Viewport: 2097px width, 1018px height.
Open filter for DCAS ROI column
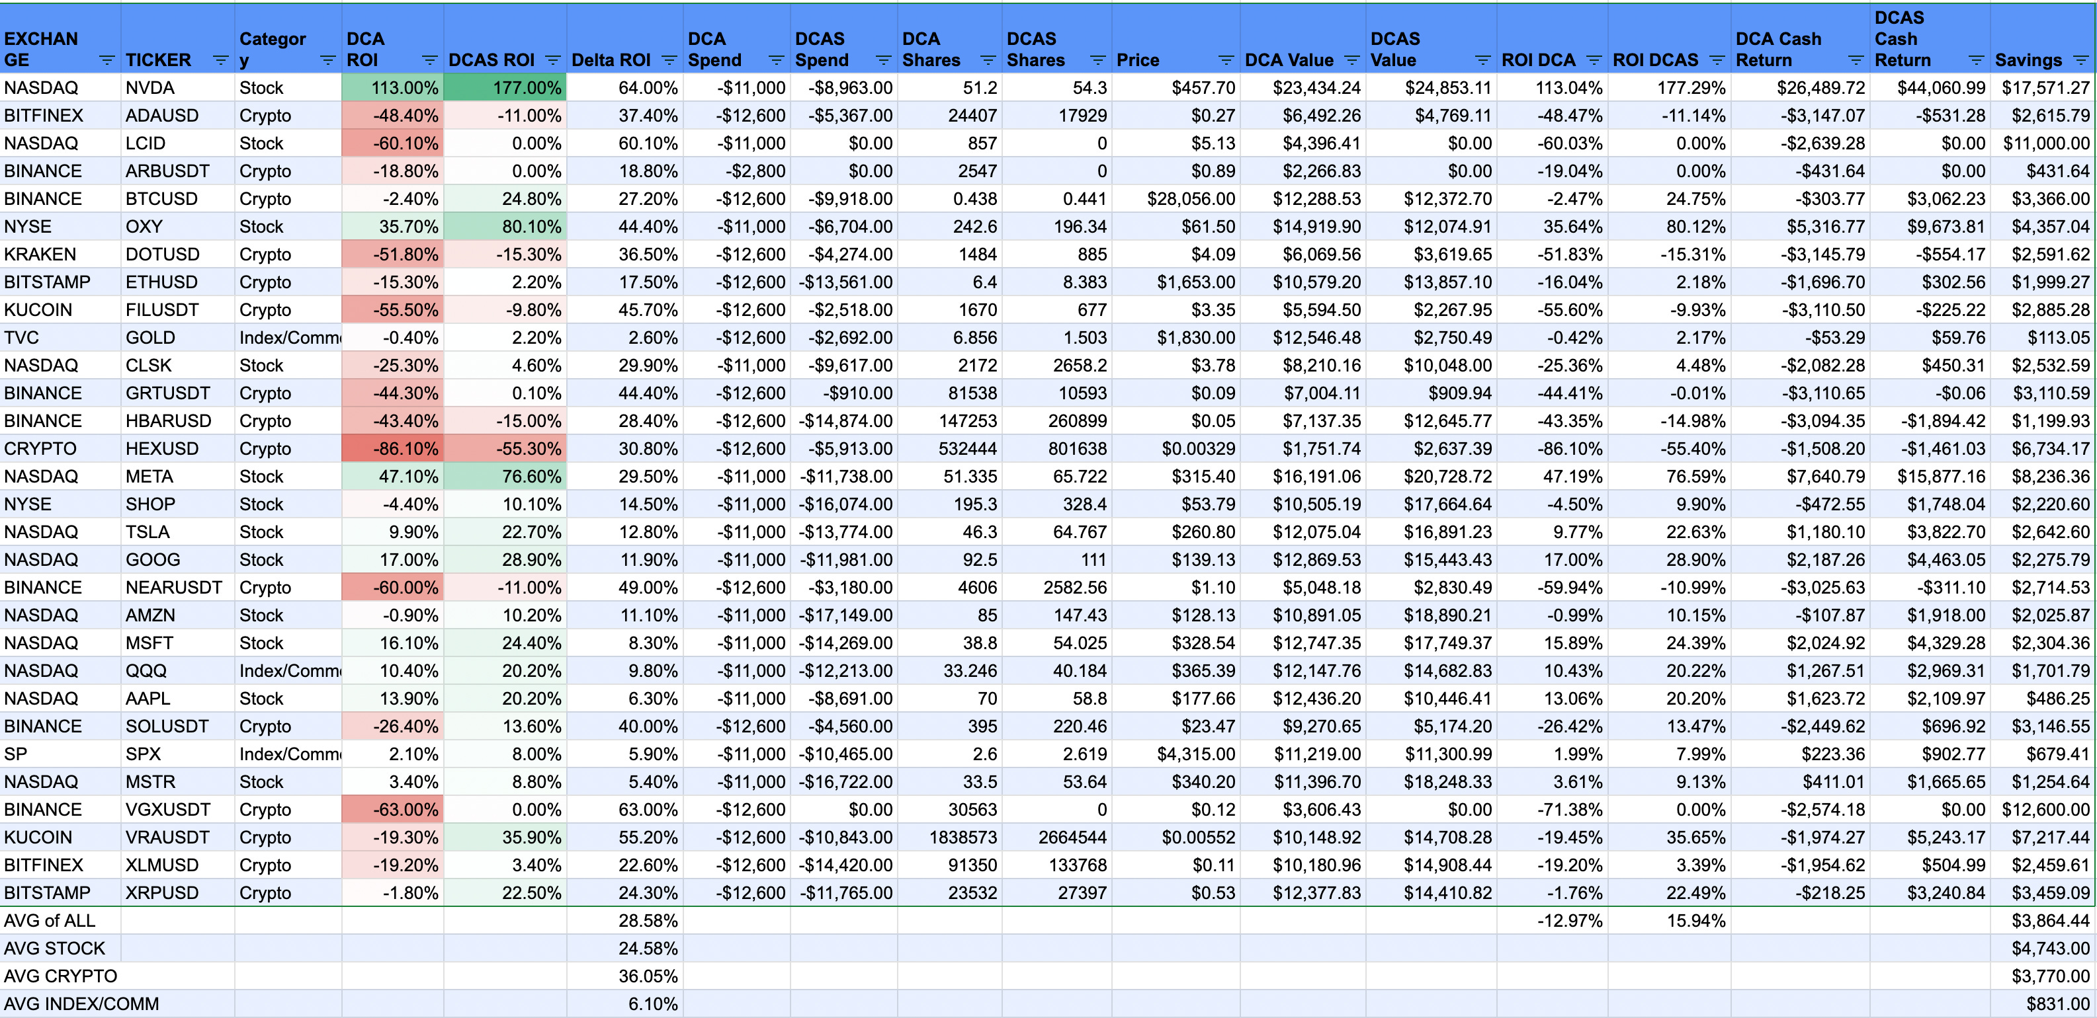[553, 60]
